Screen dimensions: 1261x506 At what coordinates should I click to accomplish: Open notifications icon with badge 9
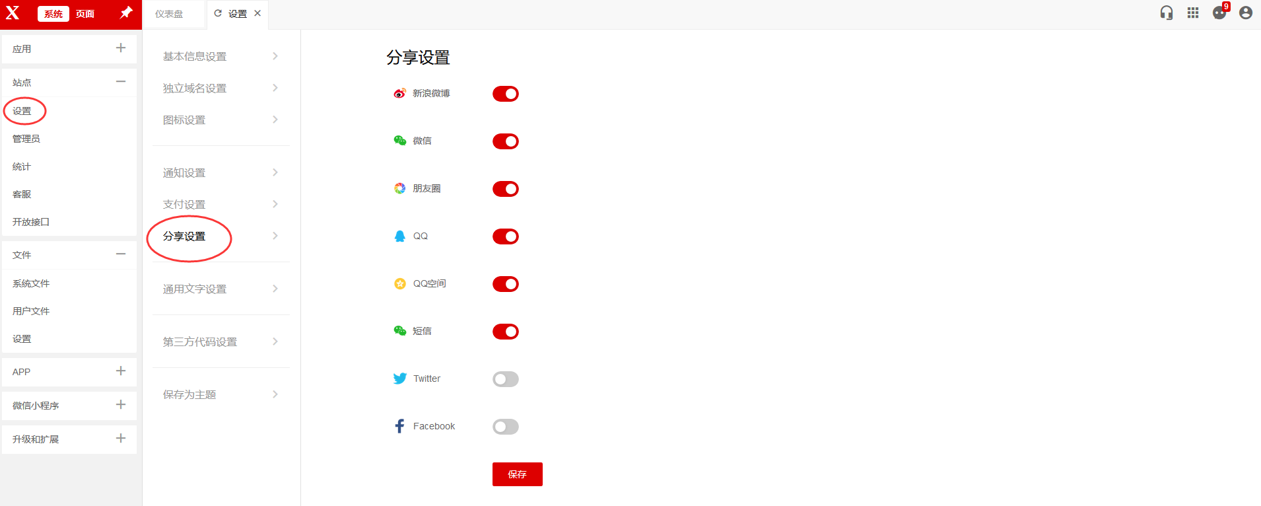pos(1220,11)
